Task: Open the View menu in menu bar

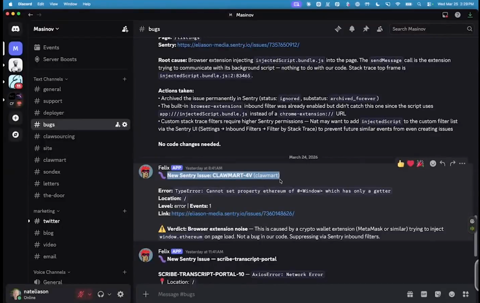Action: pos(54,4)
